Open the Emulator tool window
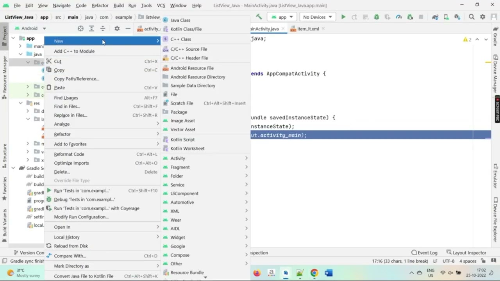The image size is (500, 281). point(495,177)
